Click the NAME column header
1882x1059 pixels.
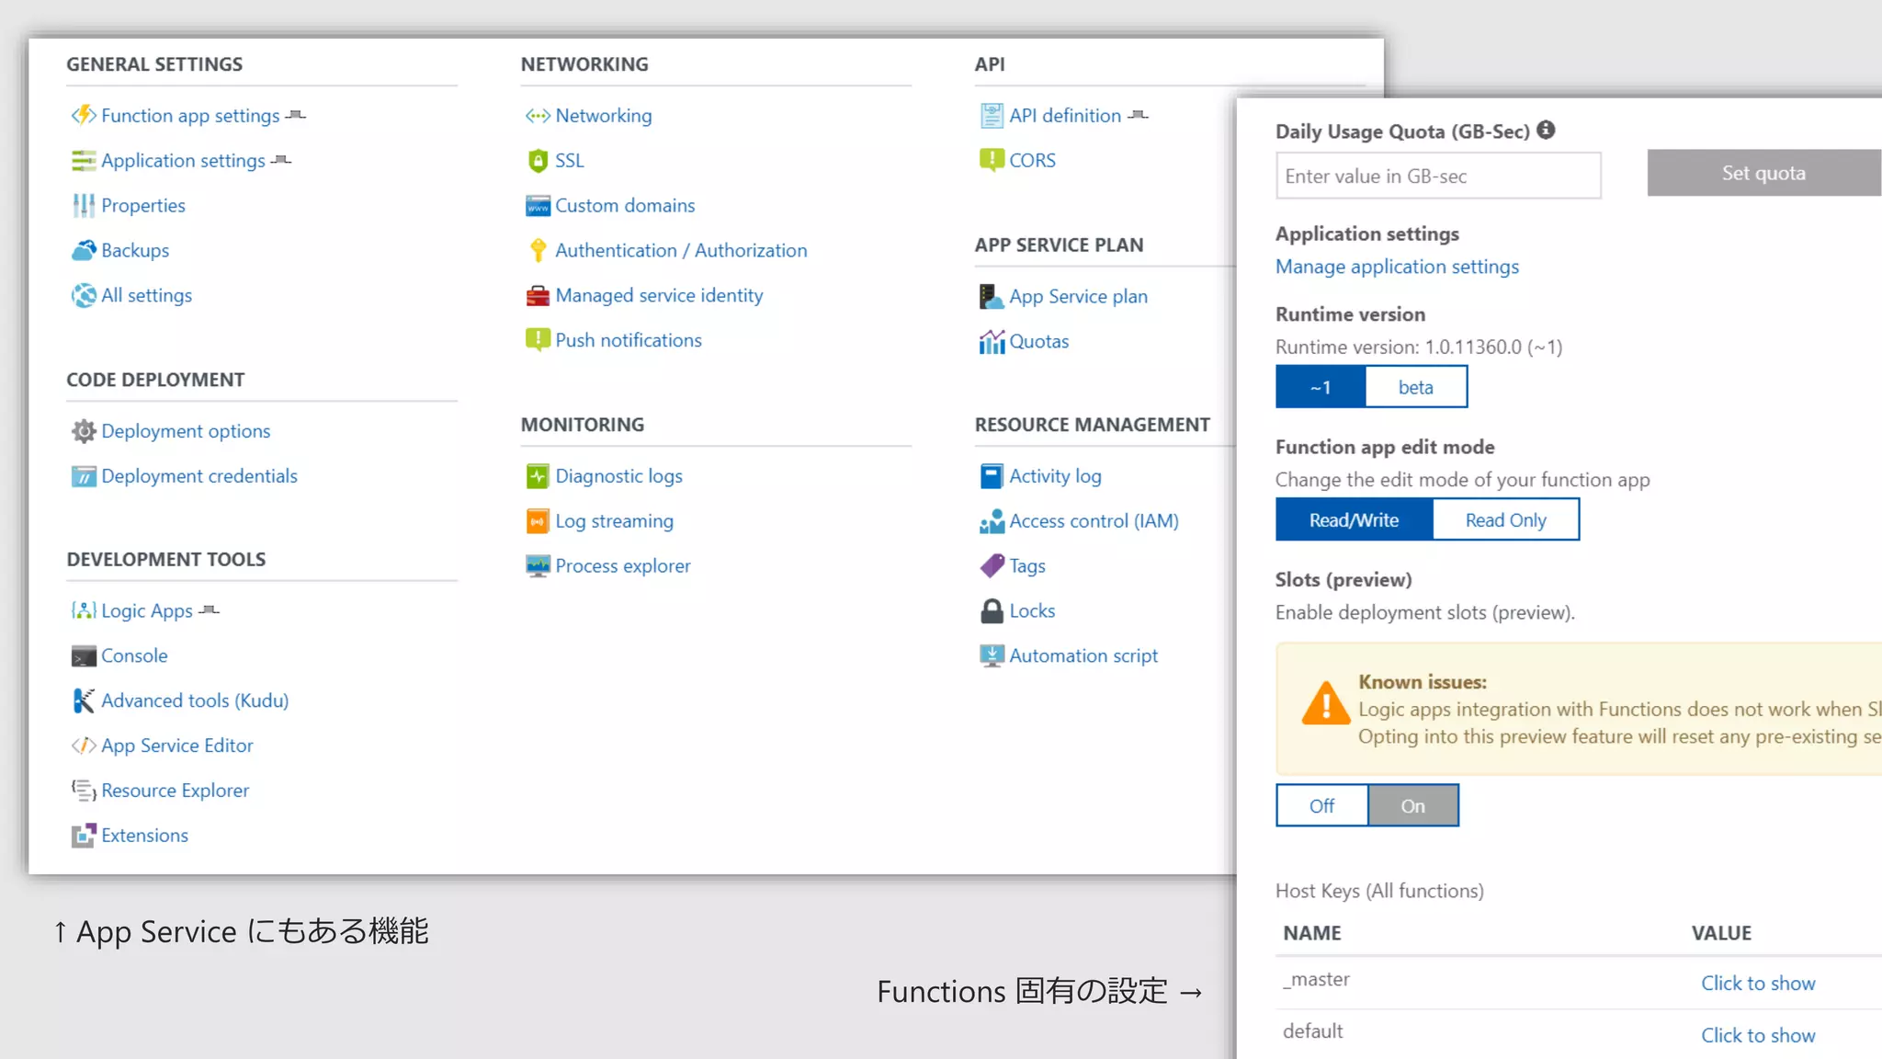click(1312, 933)
